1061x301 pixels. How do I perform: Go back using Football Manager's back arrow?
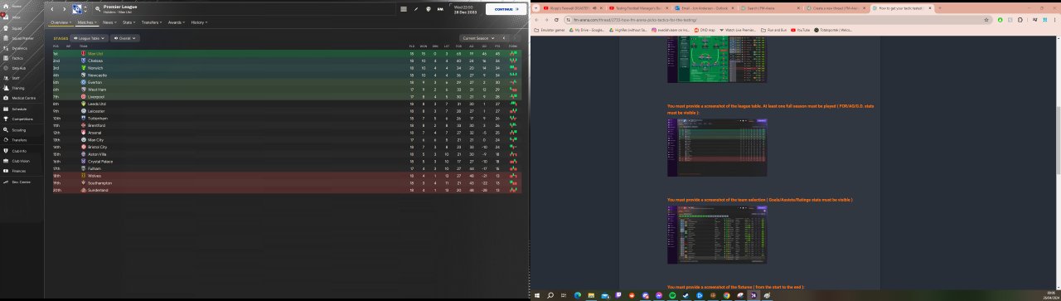click(x=52, y=9)
